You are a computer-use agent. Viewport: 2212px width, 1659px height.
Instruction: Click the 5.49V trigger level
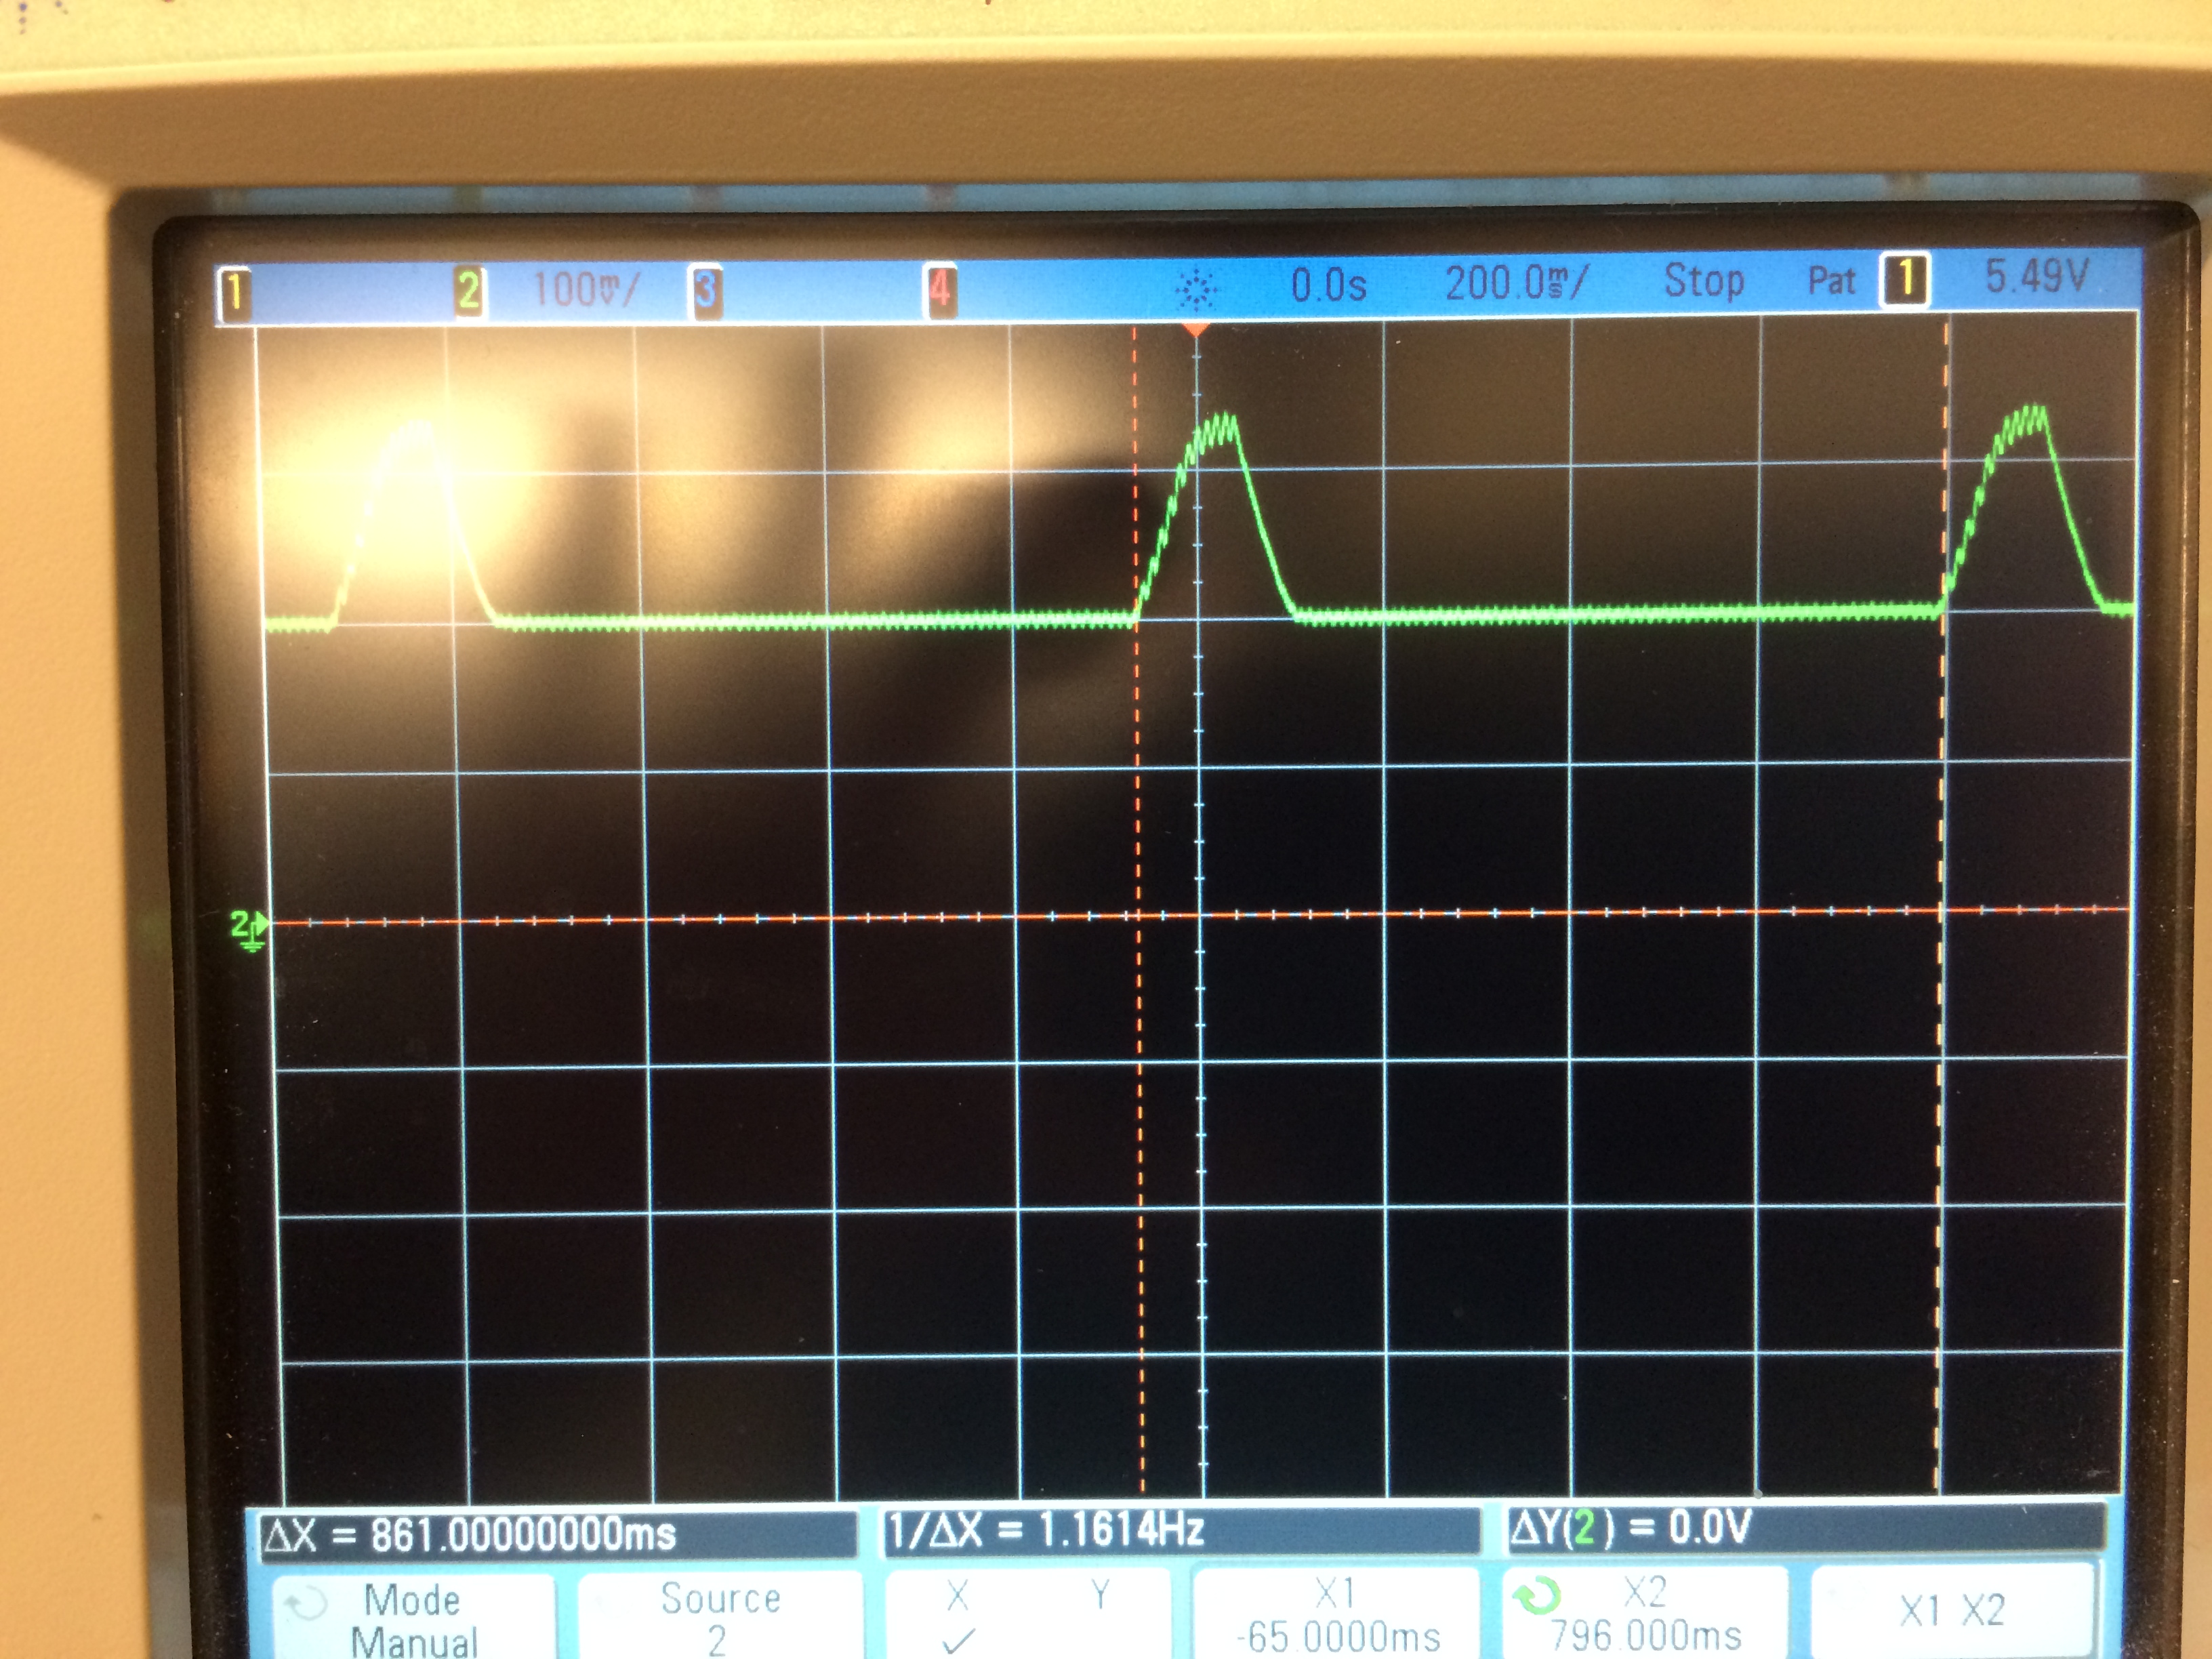2037,275
